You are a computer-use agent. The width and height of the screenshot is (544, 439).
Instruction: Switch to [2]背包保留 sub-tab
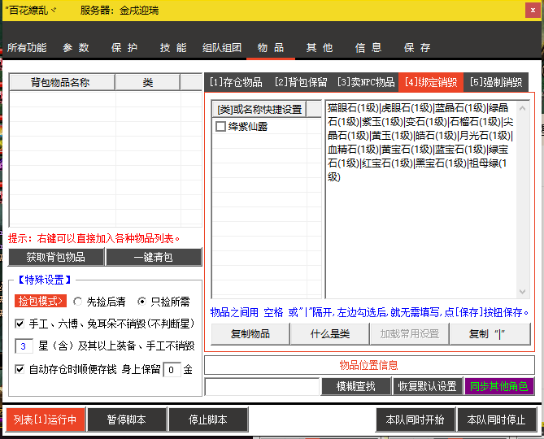point(301,82)
